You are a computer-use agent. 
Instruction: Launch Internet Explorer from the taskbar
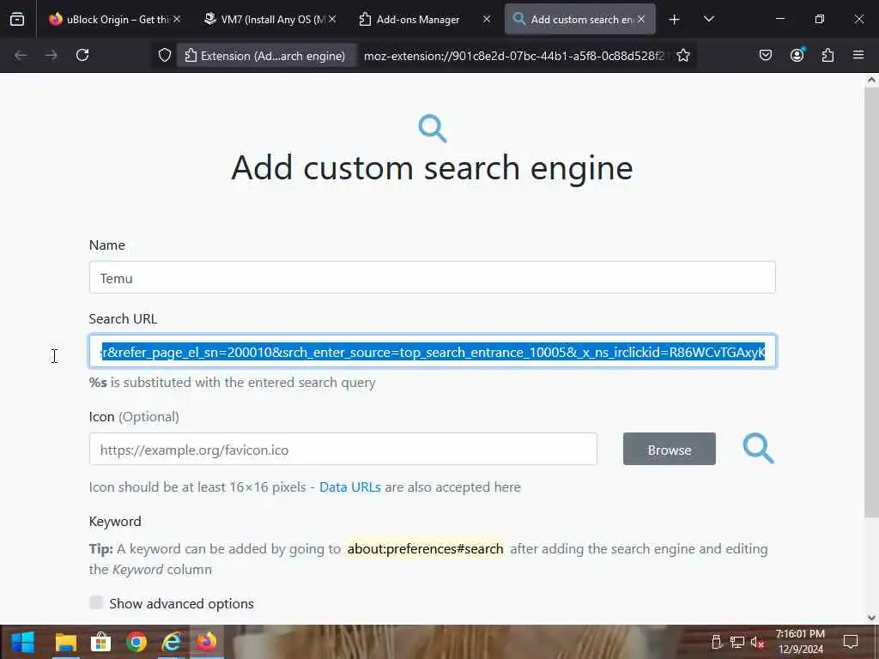pos(172,642)
